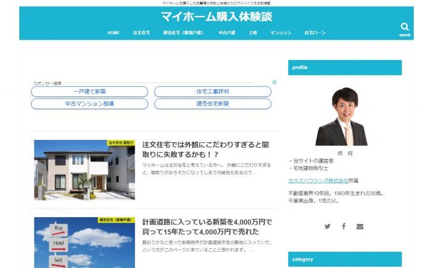
Task: Click the email envelope icon
Action: (x=360, y=227)
